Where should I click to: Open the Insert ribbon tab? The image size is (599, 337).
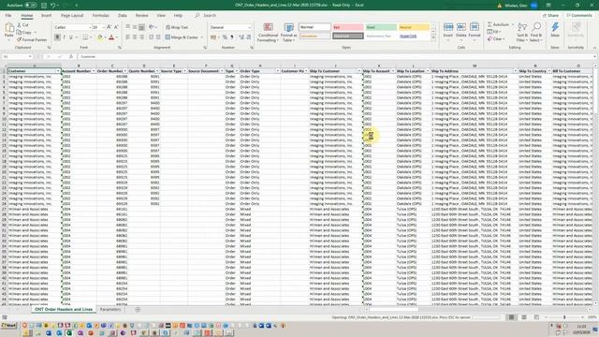point(46,15)
